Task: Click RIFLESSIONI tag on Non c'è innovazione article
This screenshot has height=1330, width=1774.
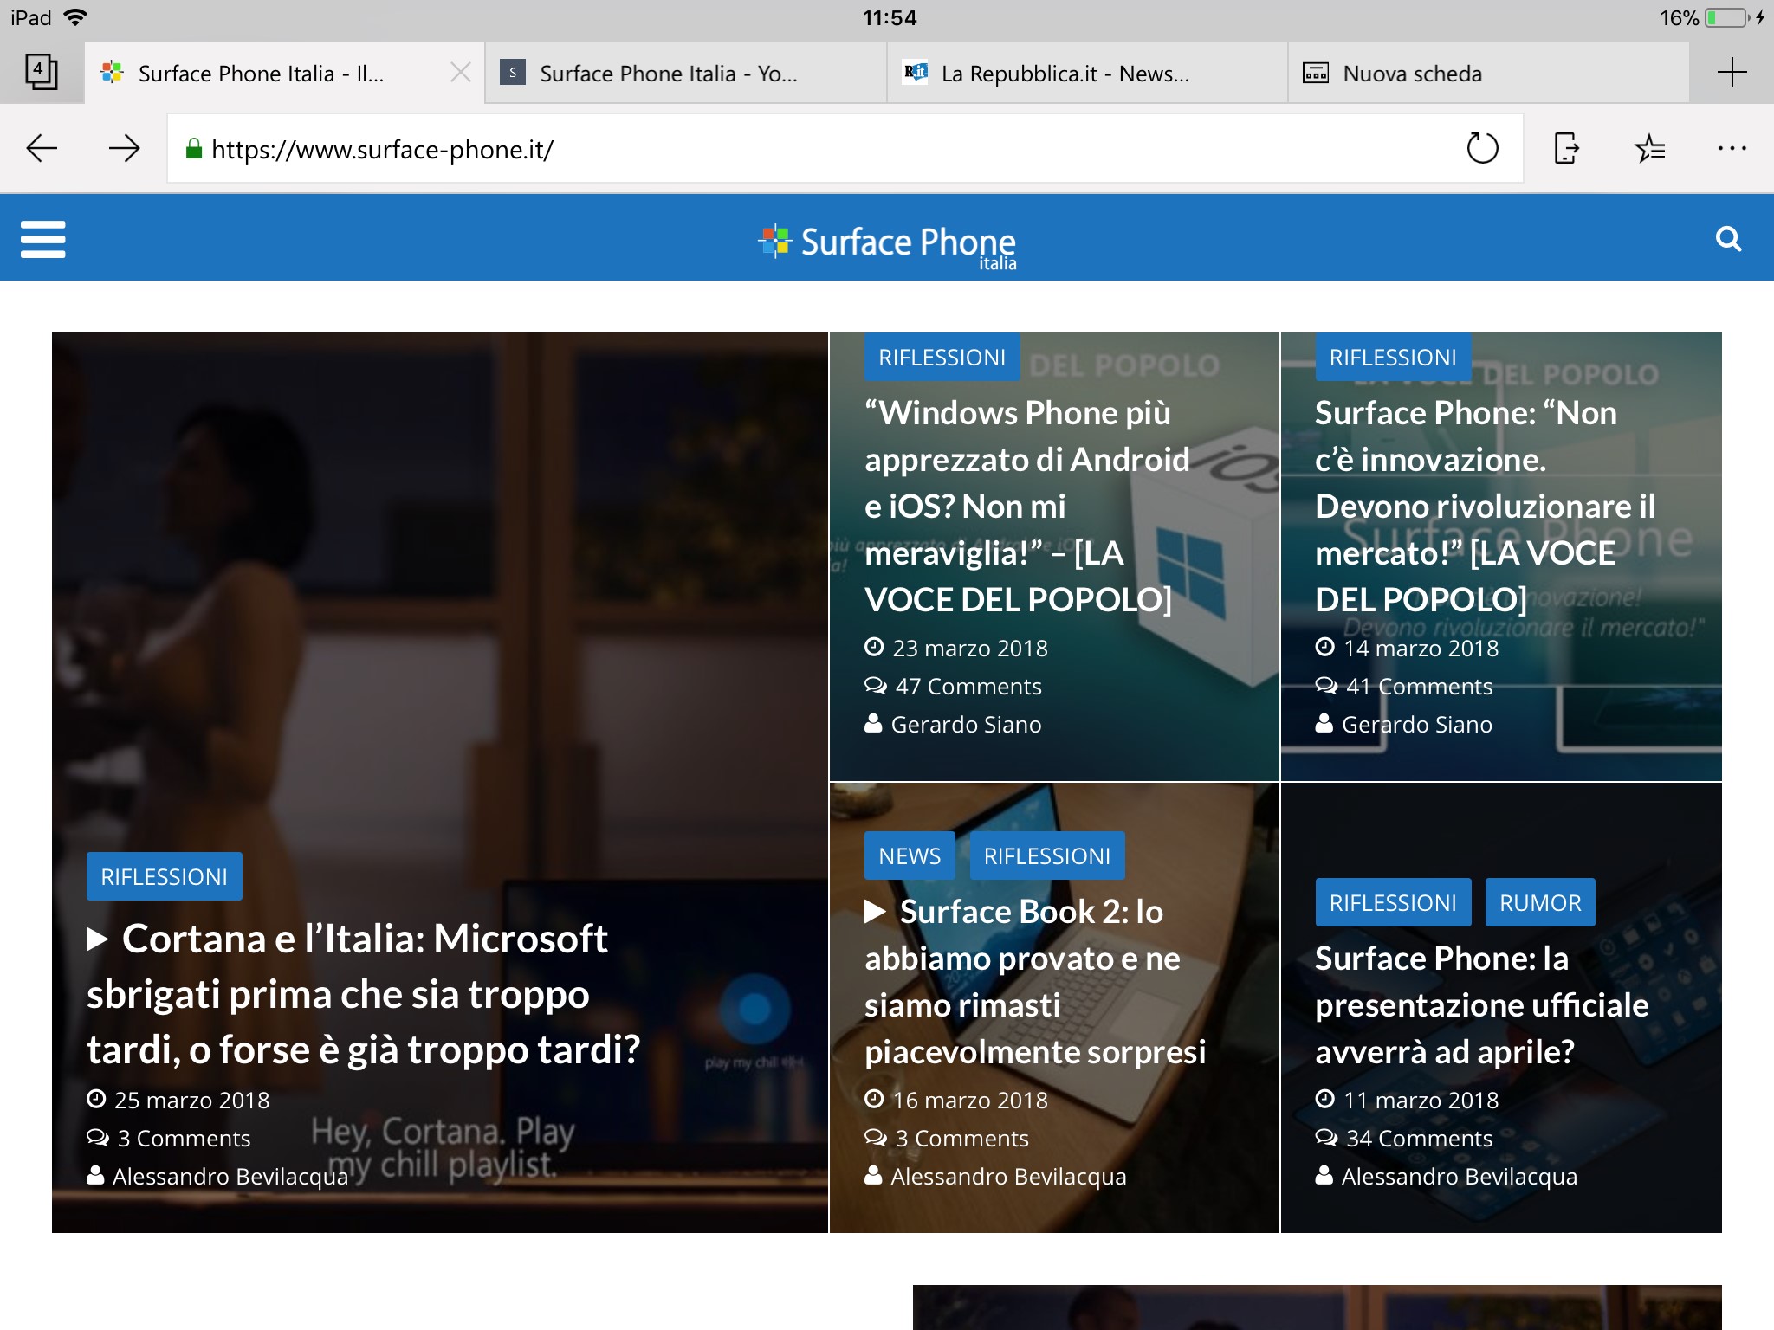Action: pyautogui.click(x=1393, y=358)
